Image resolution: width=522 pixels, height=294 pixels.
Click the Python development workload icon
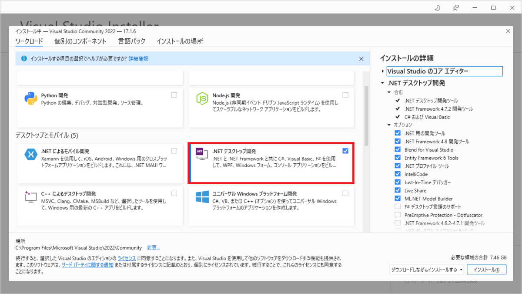[x=31, y=99]
